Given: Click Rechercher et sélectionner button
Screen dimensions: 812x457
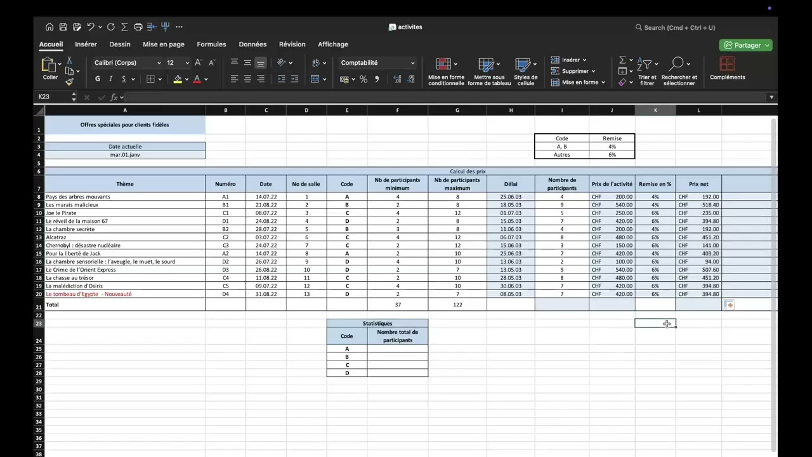Looking at the screenshot, I should [x=679, y=72].
